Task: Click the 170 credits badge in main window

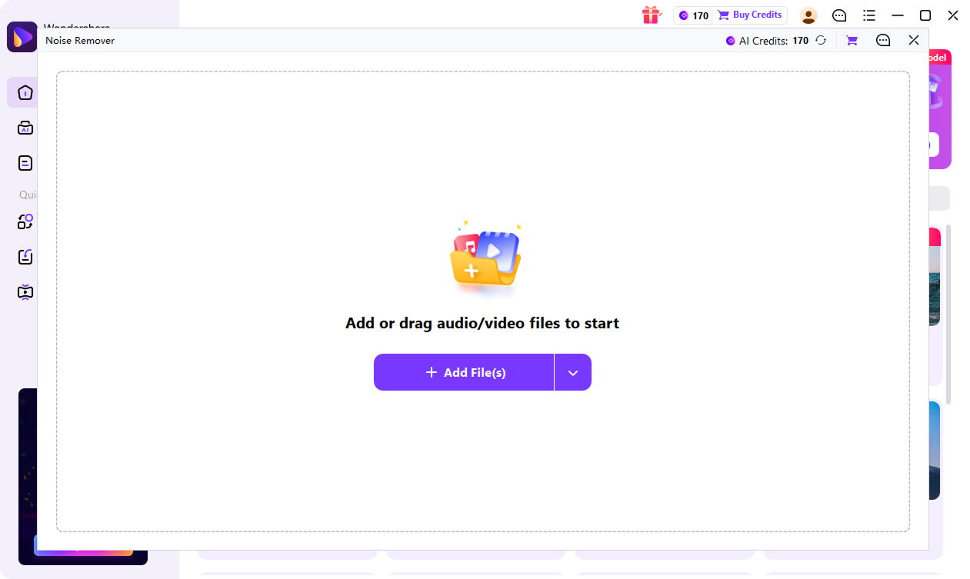Action: click(693, 15)
